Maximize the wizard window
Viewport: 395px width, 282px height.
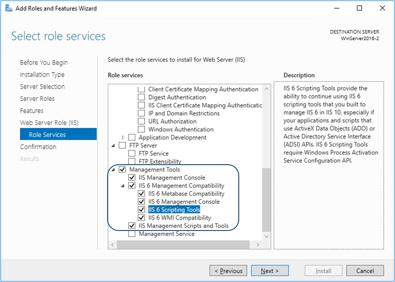359,8
